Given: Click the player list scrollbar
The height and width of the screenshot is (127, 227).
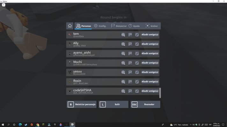Looking at the screenshot, I should tap(160, 93).
